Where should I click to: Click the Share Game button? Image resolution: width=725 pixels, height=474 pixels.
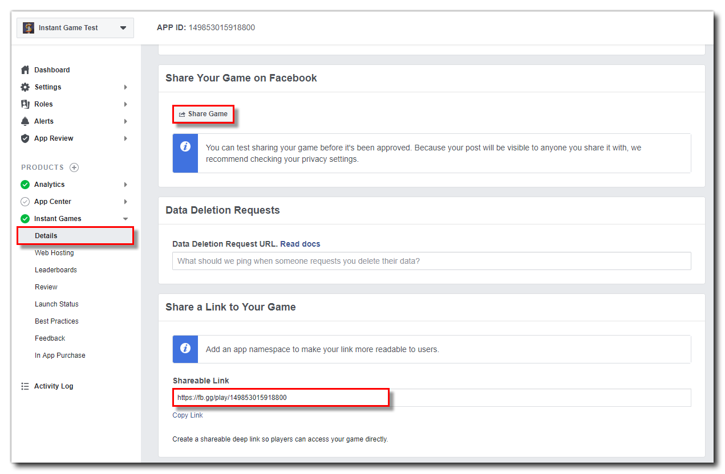(203, 114)
